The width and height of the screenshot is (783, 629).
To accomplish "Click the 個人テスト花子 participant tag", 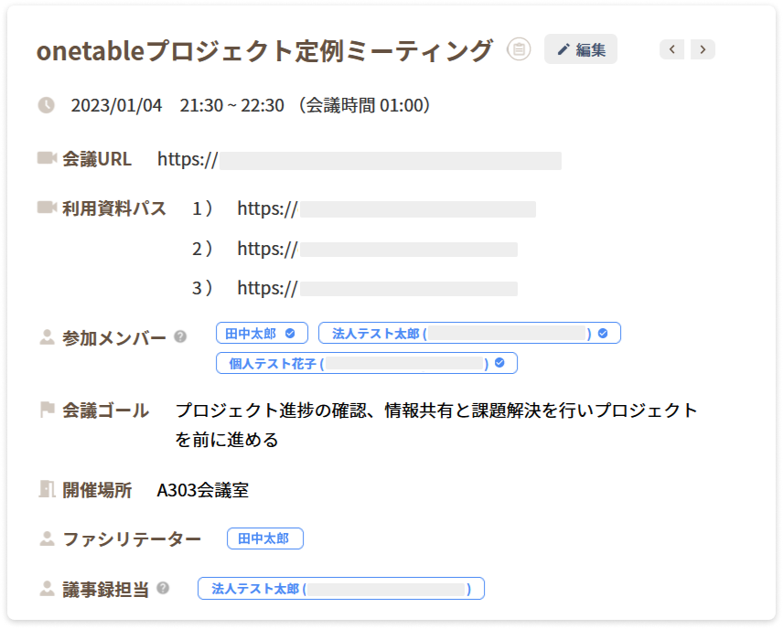I will click(366, 363).
